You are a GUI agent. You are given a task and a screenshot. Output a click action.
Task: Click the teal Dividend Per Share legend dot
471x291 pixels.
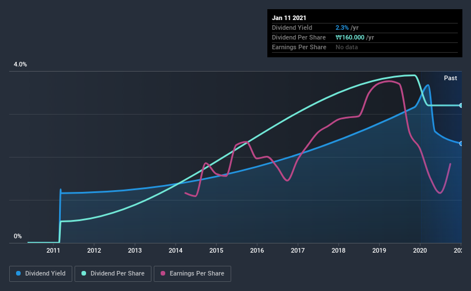point(84,273)
